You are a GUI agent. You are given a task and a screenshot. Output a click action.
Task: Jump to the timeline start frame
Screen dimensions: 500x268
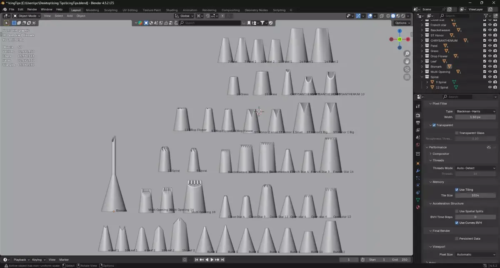(197, 260)
